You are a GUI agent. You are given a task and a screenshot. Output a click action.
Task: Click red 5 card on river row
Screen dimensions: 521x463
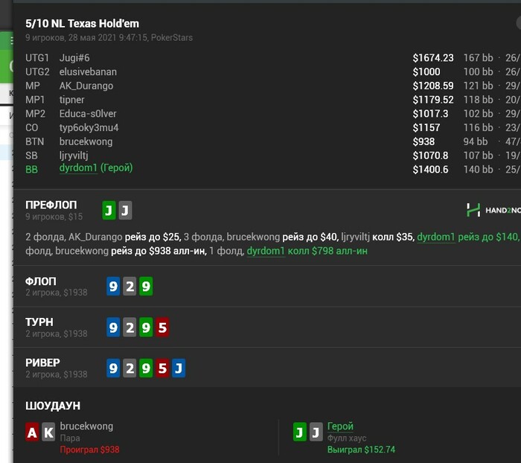[162, 368]
